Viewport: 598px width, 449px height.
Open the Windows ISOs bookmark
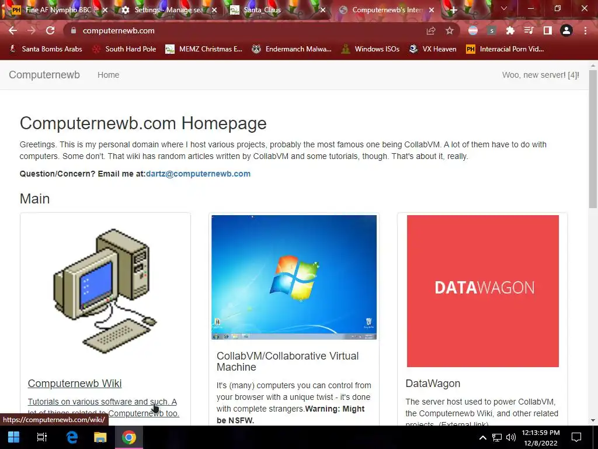(370, 49)
